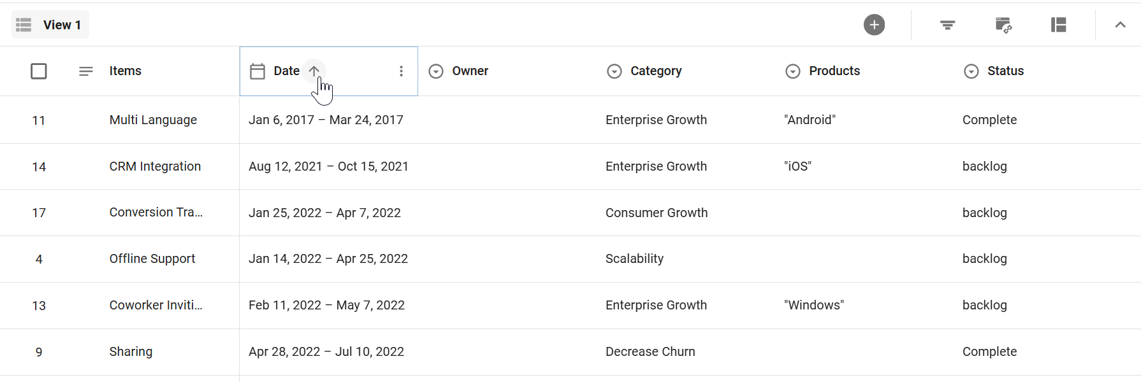This screenshot has width=1141, height=382.
Task: Toggle the Date sort ascending arrow
Action: pyautogui.click(x=314, y=71)
